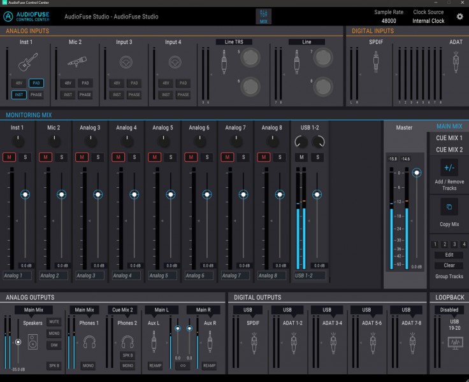Click the SPDIF digital output connector icon
Image resolution: width=469 pixels, height=382 pixels.
click(254, 343)
